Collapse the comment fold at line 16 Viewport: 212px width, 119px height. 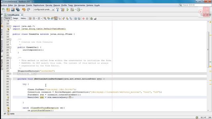click(10, 39)
